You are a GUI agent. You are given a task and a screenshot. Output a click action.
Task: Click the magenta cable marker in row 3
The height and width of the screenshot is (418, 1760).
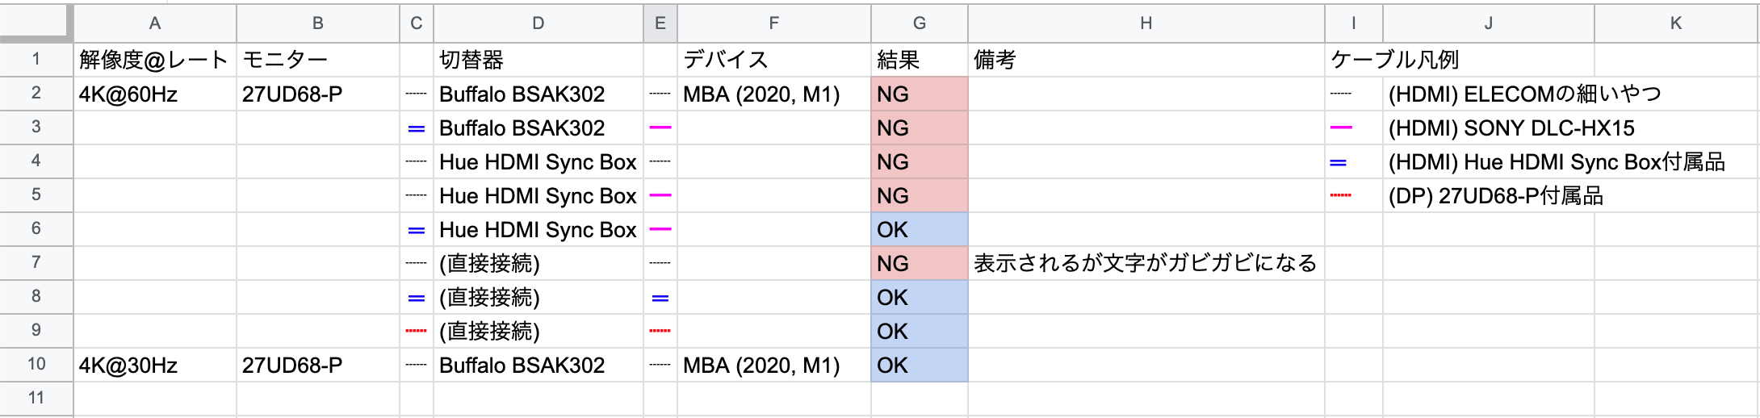(660, 127)
